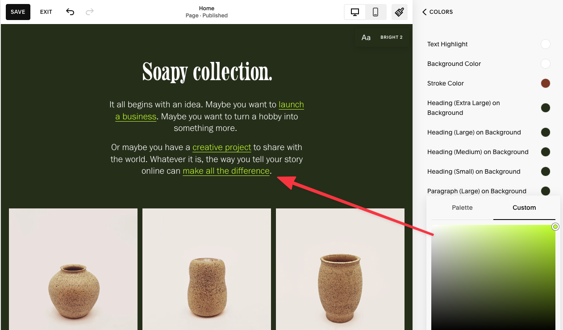Open Heading (Small) on Background swatch
This screenshot has height=330, width=563.
tap(546, 171)
